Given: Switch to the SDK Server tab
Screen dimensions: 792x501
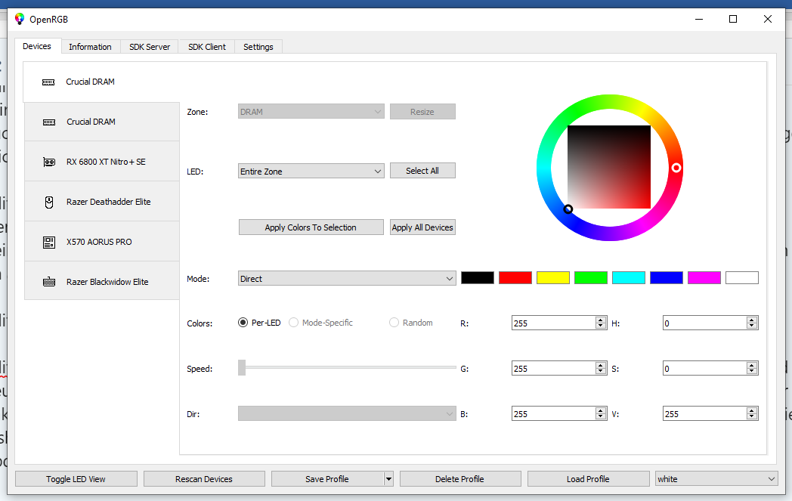Looking at the screenshot, I should click(x=150, y=46).
